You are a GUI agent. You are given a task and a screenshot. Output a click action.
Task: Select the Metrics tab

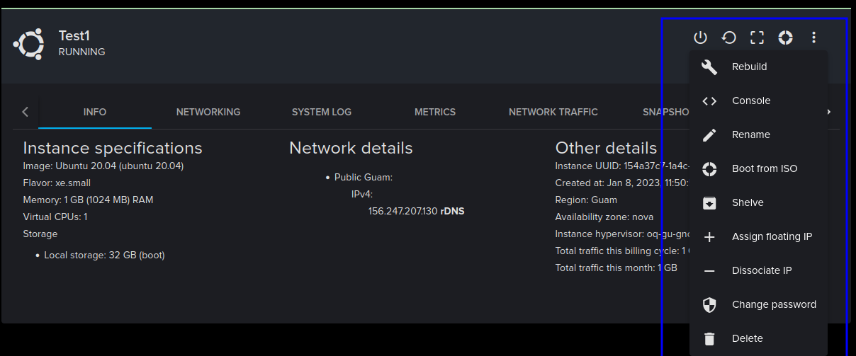click(435, 112)
